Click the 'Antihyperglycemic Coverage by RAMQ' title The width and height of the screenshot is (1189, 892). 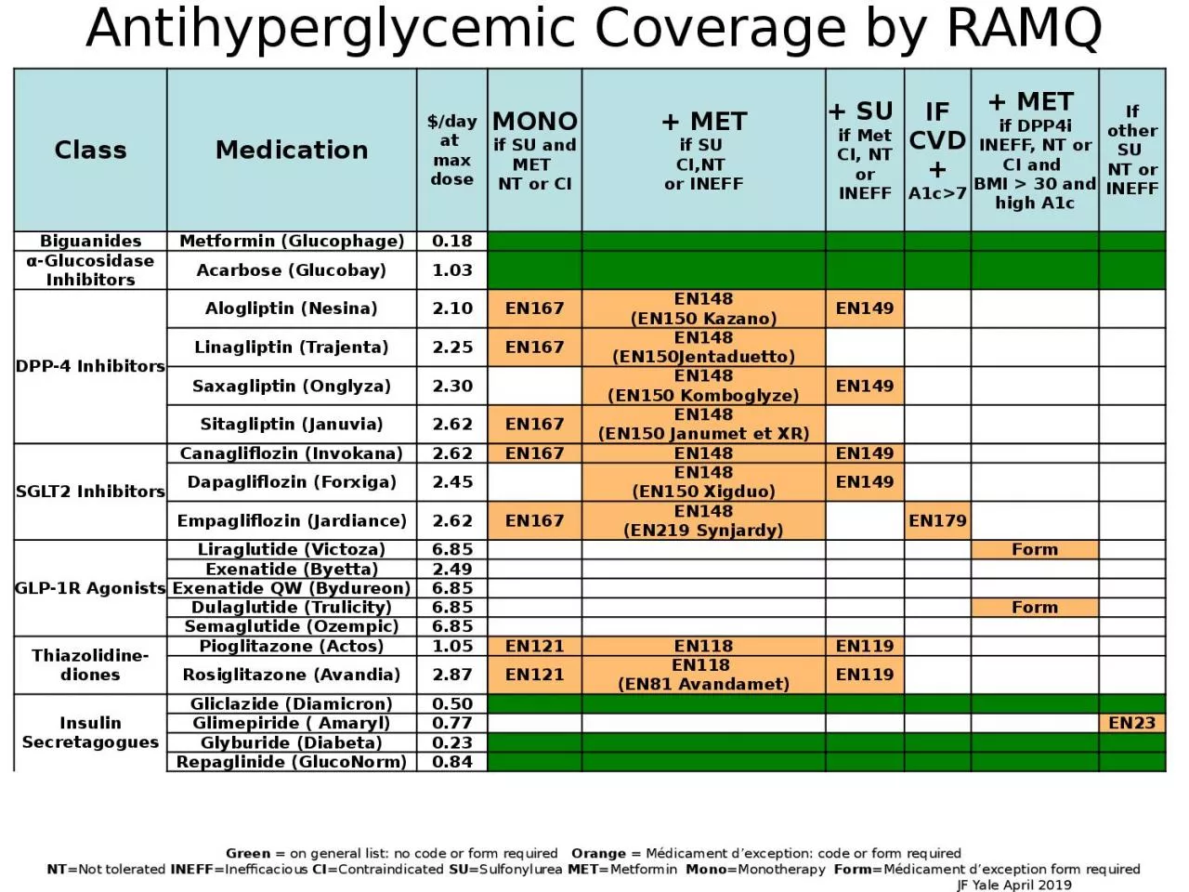594,28
